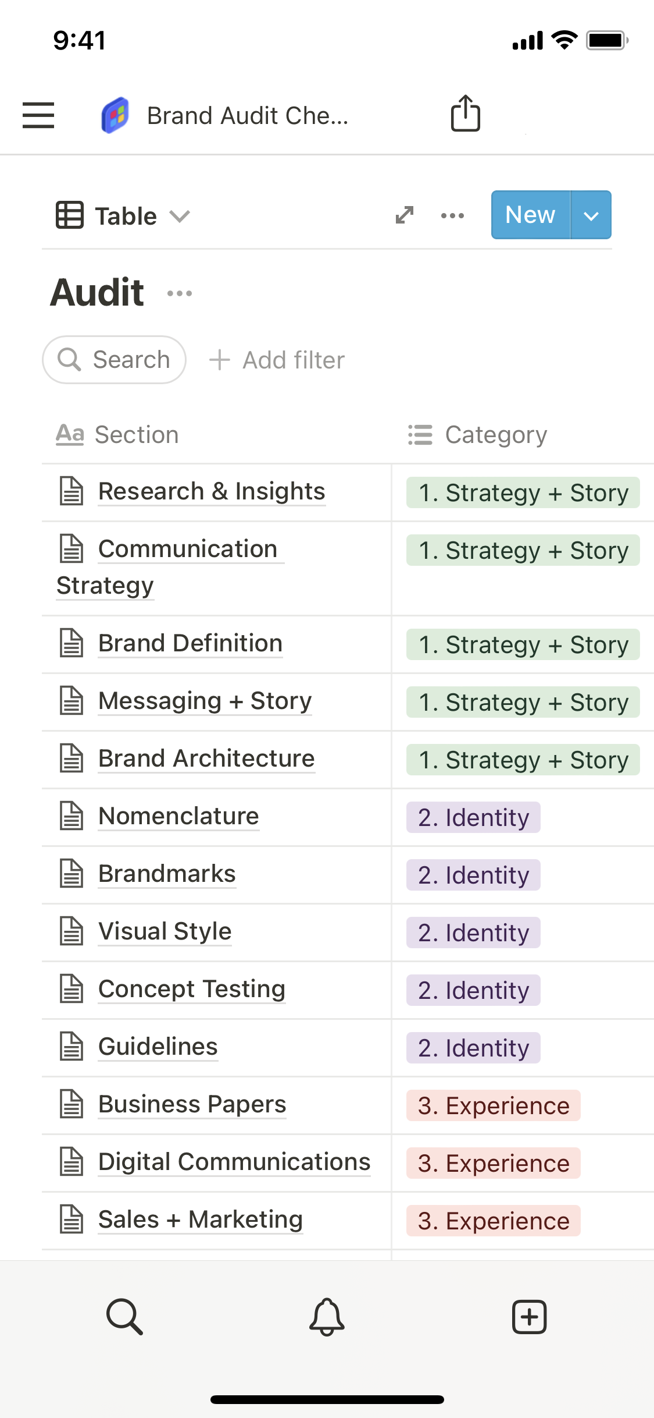Open the dropdown arrow beside New
The image size is (654, 1418).
(591, 215)
